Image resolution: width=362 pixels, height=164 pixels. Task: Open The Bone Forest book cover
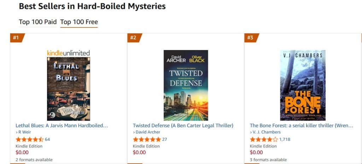coord(303,85)
